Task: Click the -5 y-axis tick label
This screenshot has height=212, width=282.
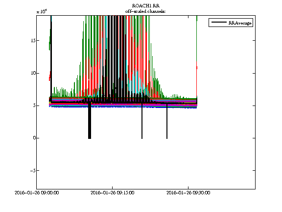Action: [x=33, y=170]
